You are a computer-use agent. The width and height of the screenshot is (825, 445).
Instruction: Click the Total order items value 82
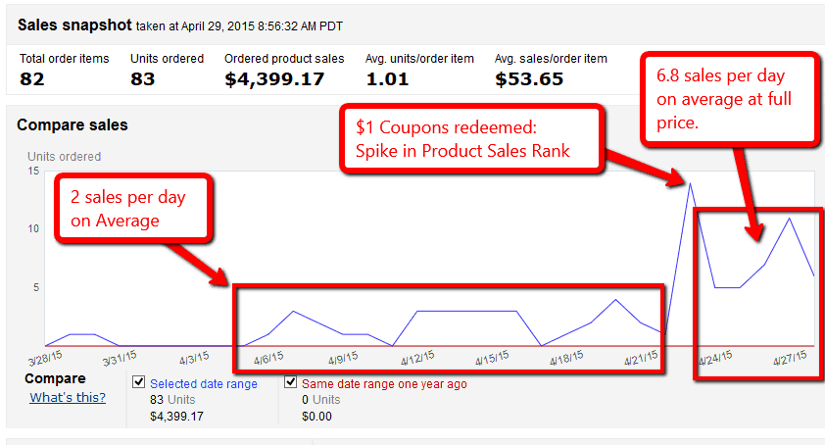(x=32, y=79)
